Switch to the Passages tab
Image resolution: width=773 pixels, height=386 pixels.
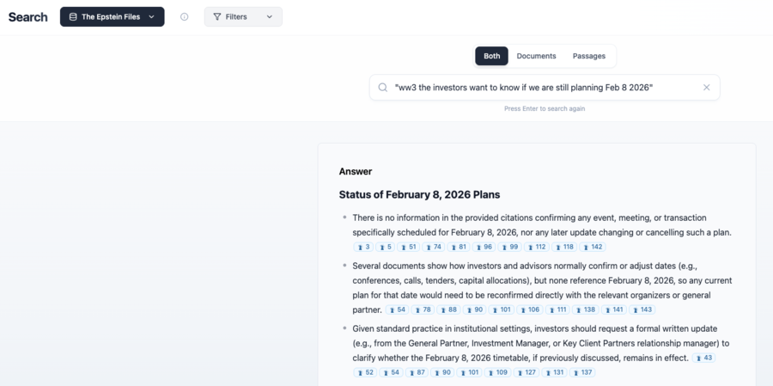click(589, 56)
